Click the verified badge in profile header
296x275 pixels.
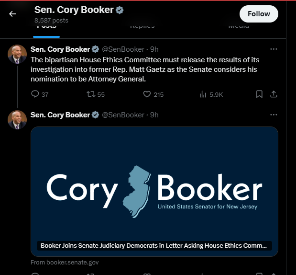point(120,10)
